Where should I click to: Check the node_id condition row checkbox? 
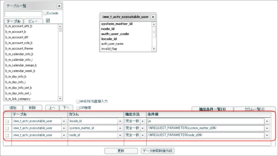[7, 135]
